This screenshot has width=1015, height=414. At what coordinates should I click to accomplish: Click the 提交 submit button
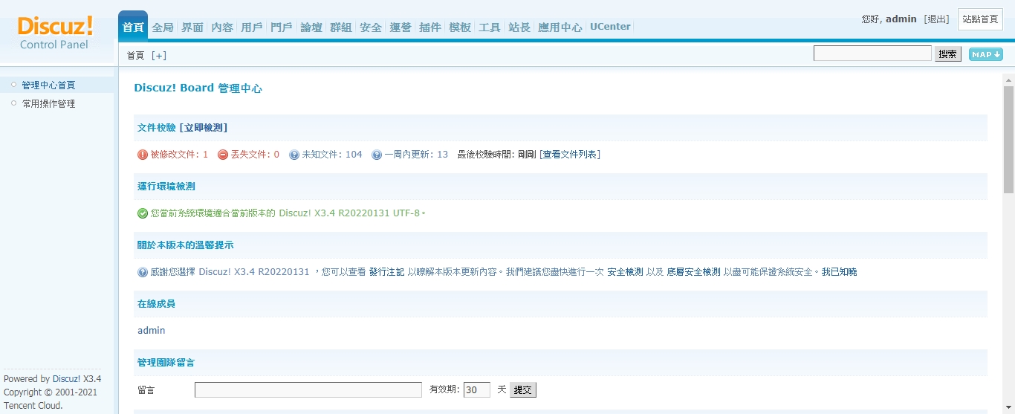tap(523, 389)
